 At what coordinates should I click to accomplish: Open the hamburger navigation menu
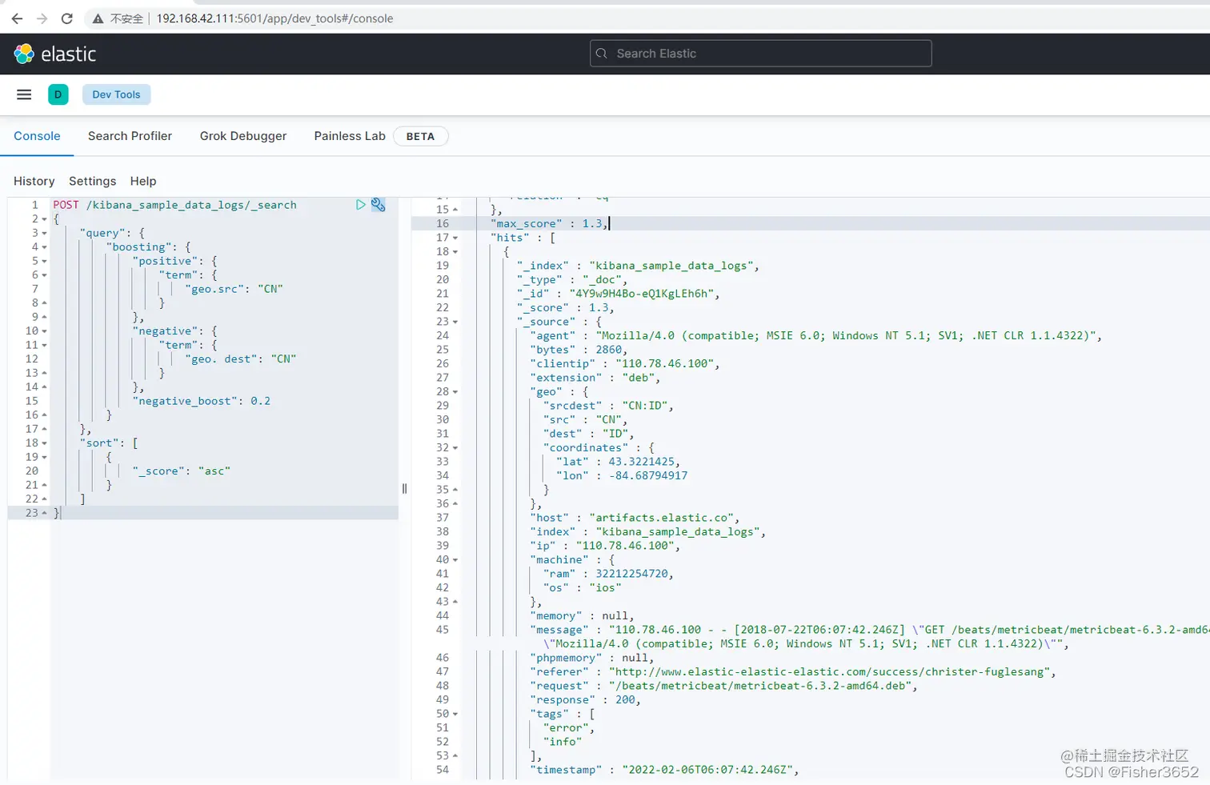(x=24, y=94)
